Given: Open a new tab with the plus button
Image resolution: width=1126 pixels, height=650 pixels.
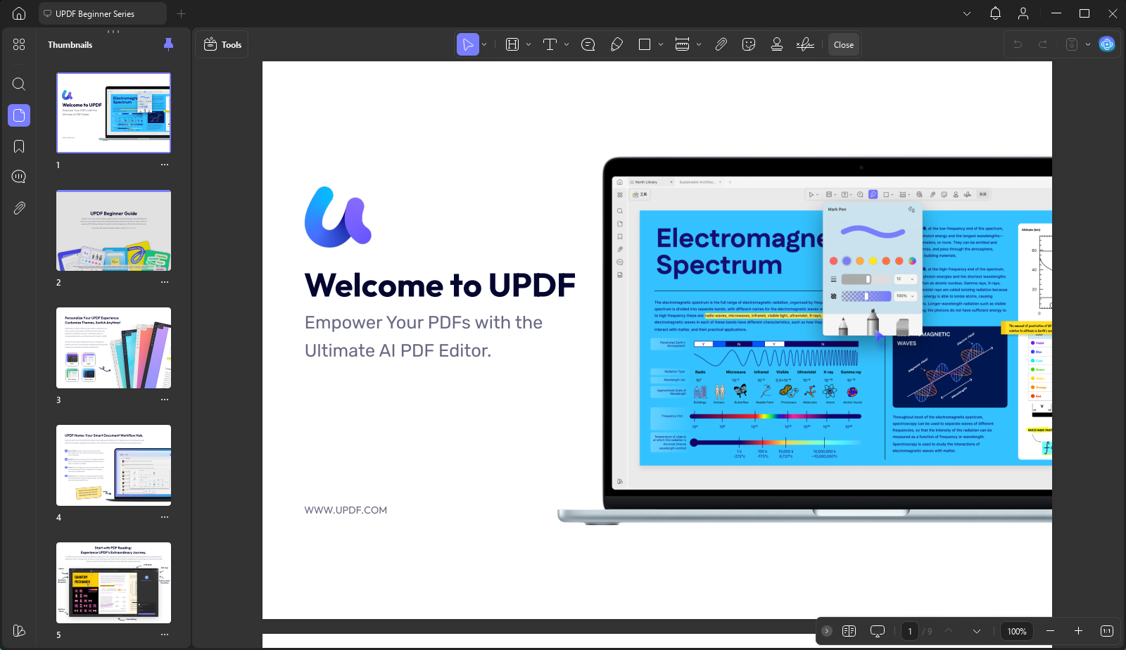Looking at the screenshot, I should (182, 13).
